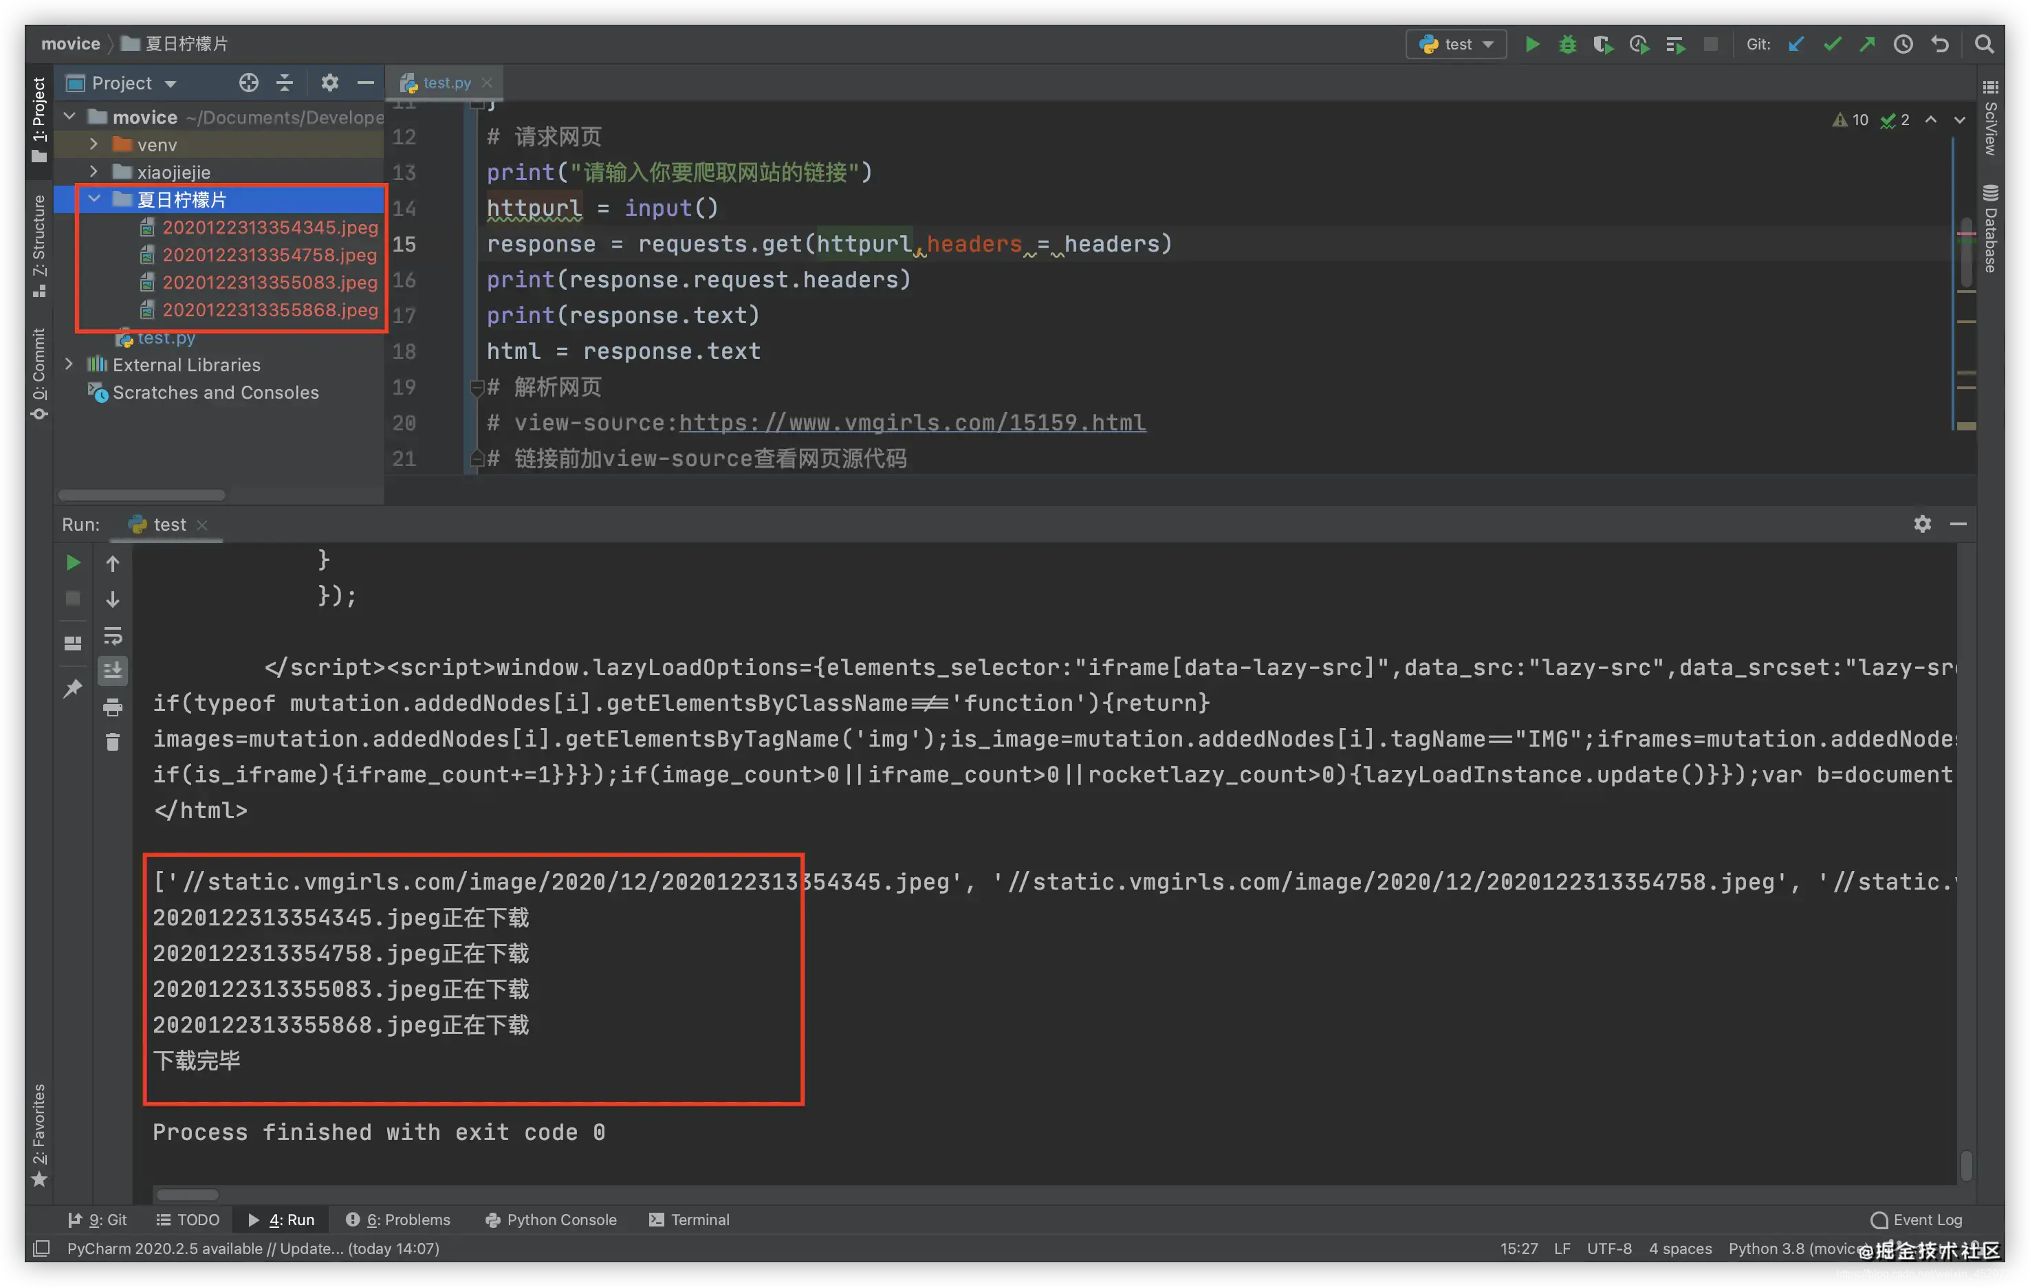Screen dimensions: 2030x1287
Task: Close the test.py editor tab
Action: pos(488,82)
